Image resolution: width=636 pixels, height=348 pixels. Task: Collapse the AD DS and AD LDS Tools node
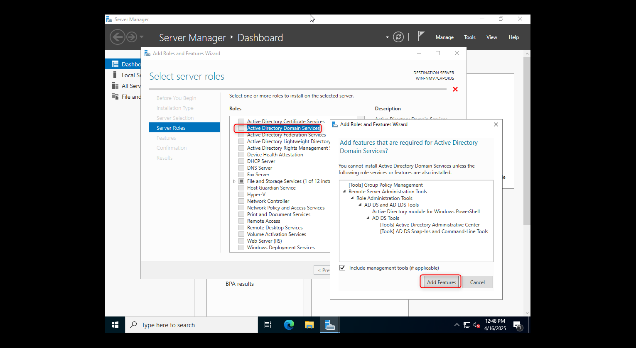pyautogui.click(x=360, y=205)
